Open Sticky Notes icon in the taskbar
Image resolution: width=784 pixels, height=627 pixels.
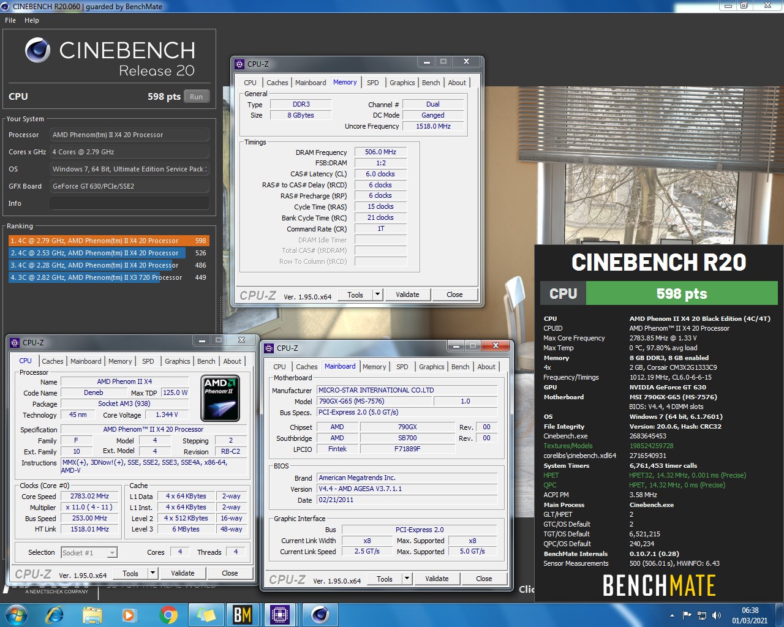pos(206,614)
